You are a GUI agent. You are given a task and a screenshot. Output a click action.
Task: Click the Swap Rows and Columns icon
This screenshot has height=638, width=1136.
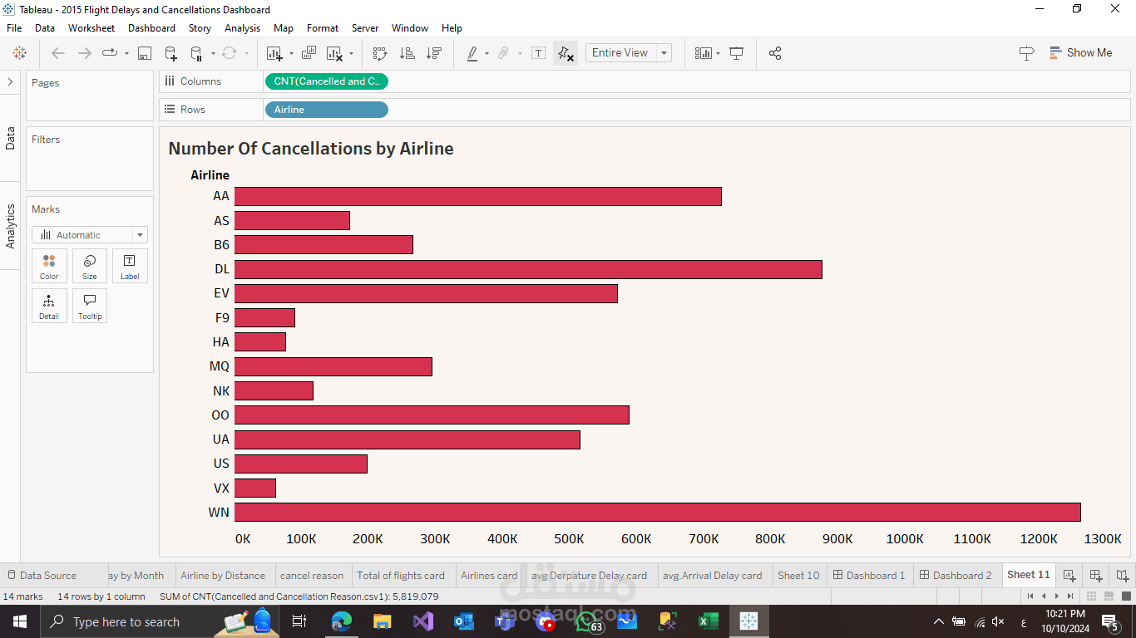380,53
